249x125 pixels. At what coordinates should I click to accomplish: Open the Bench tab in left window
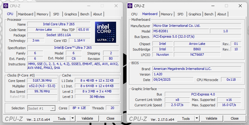[85, 14]
